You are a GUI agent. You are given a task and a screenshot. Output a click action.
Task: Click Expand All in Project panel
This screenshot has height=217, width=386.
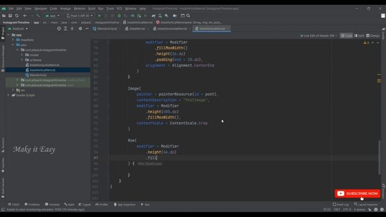pyautogui.click(x=66, y=29)
